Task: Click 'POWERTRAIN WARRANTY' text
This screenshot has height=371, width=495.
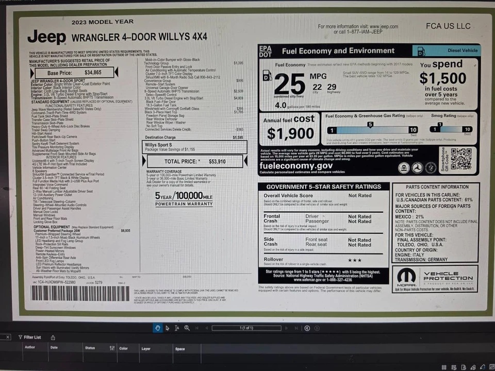Action: click(184, 204)
